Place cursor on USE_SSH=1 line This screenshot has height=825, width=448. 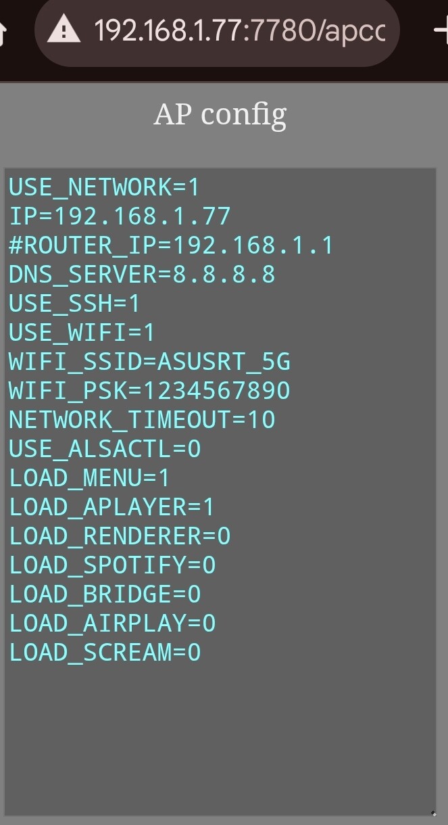point(74,304)
